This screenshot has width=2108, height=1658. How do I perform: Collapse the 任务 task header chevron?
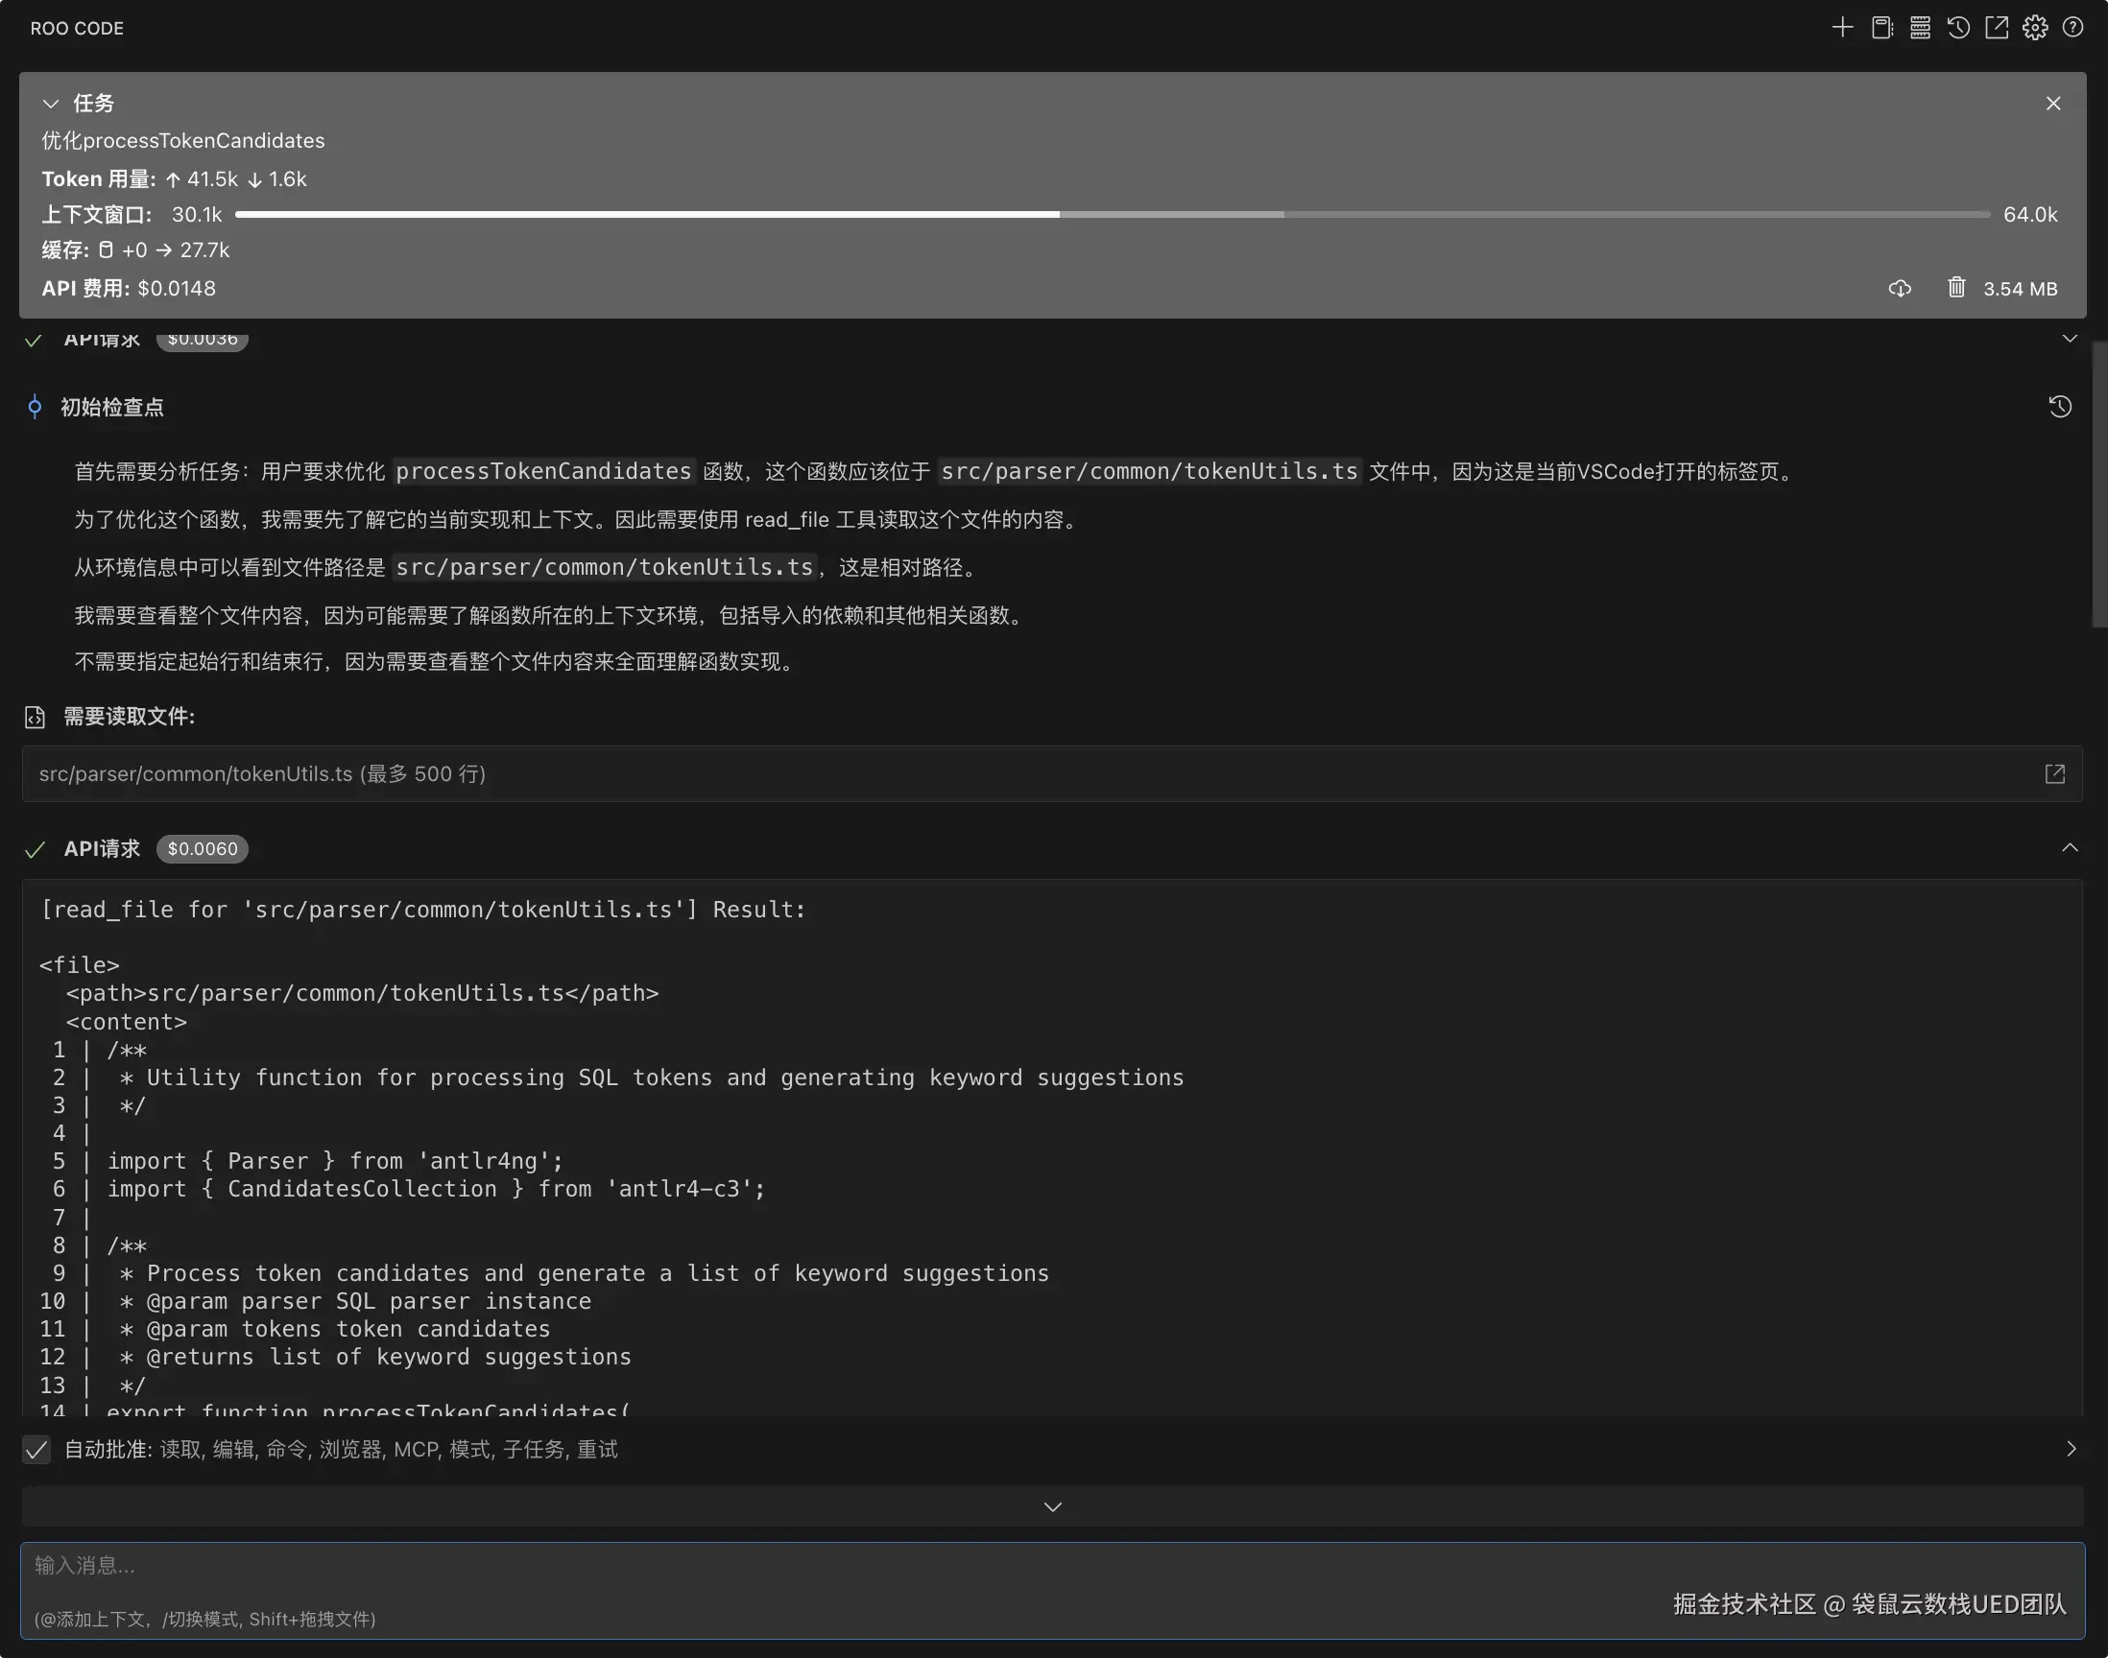click(52, 103)
